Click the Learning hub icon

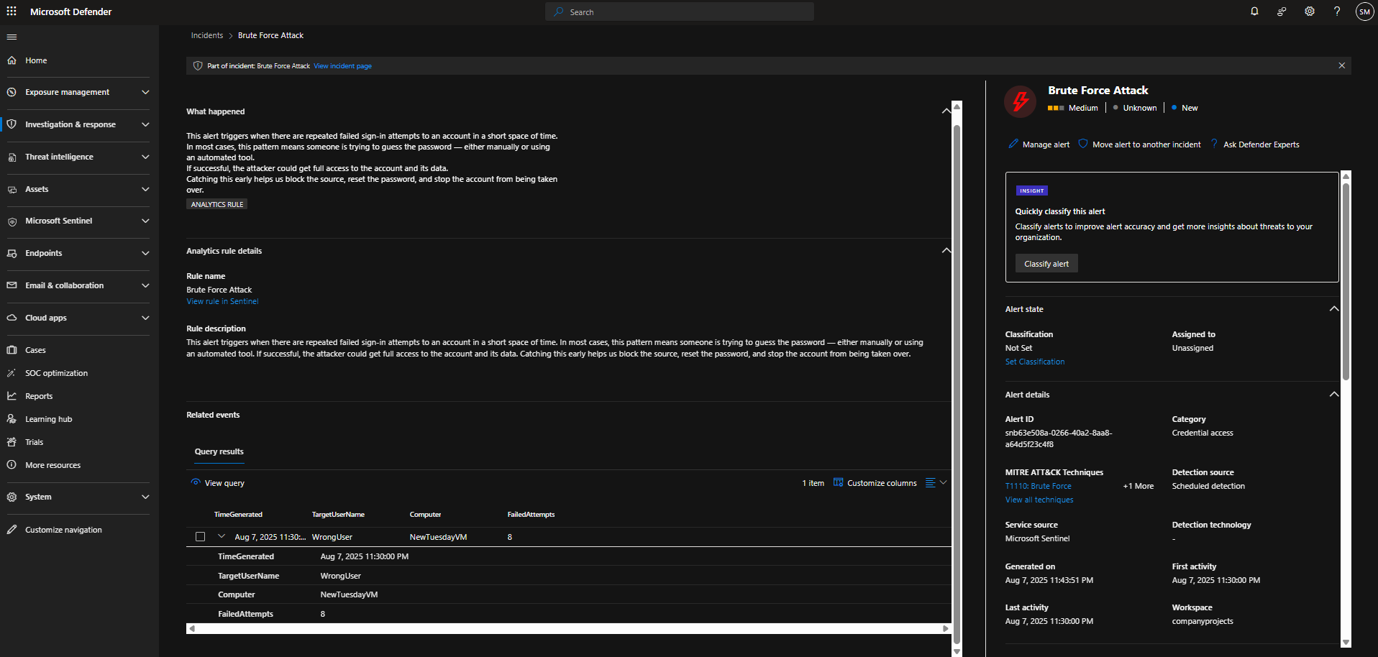pos(12,419)
